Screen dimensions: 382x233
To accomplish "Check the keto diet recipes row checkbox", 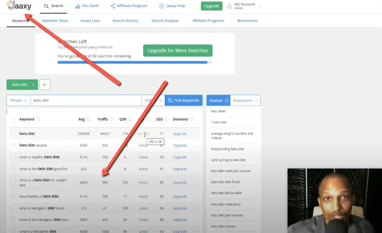I will (13, 145).
